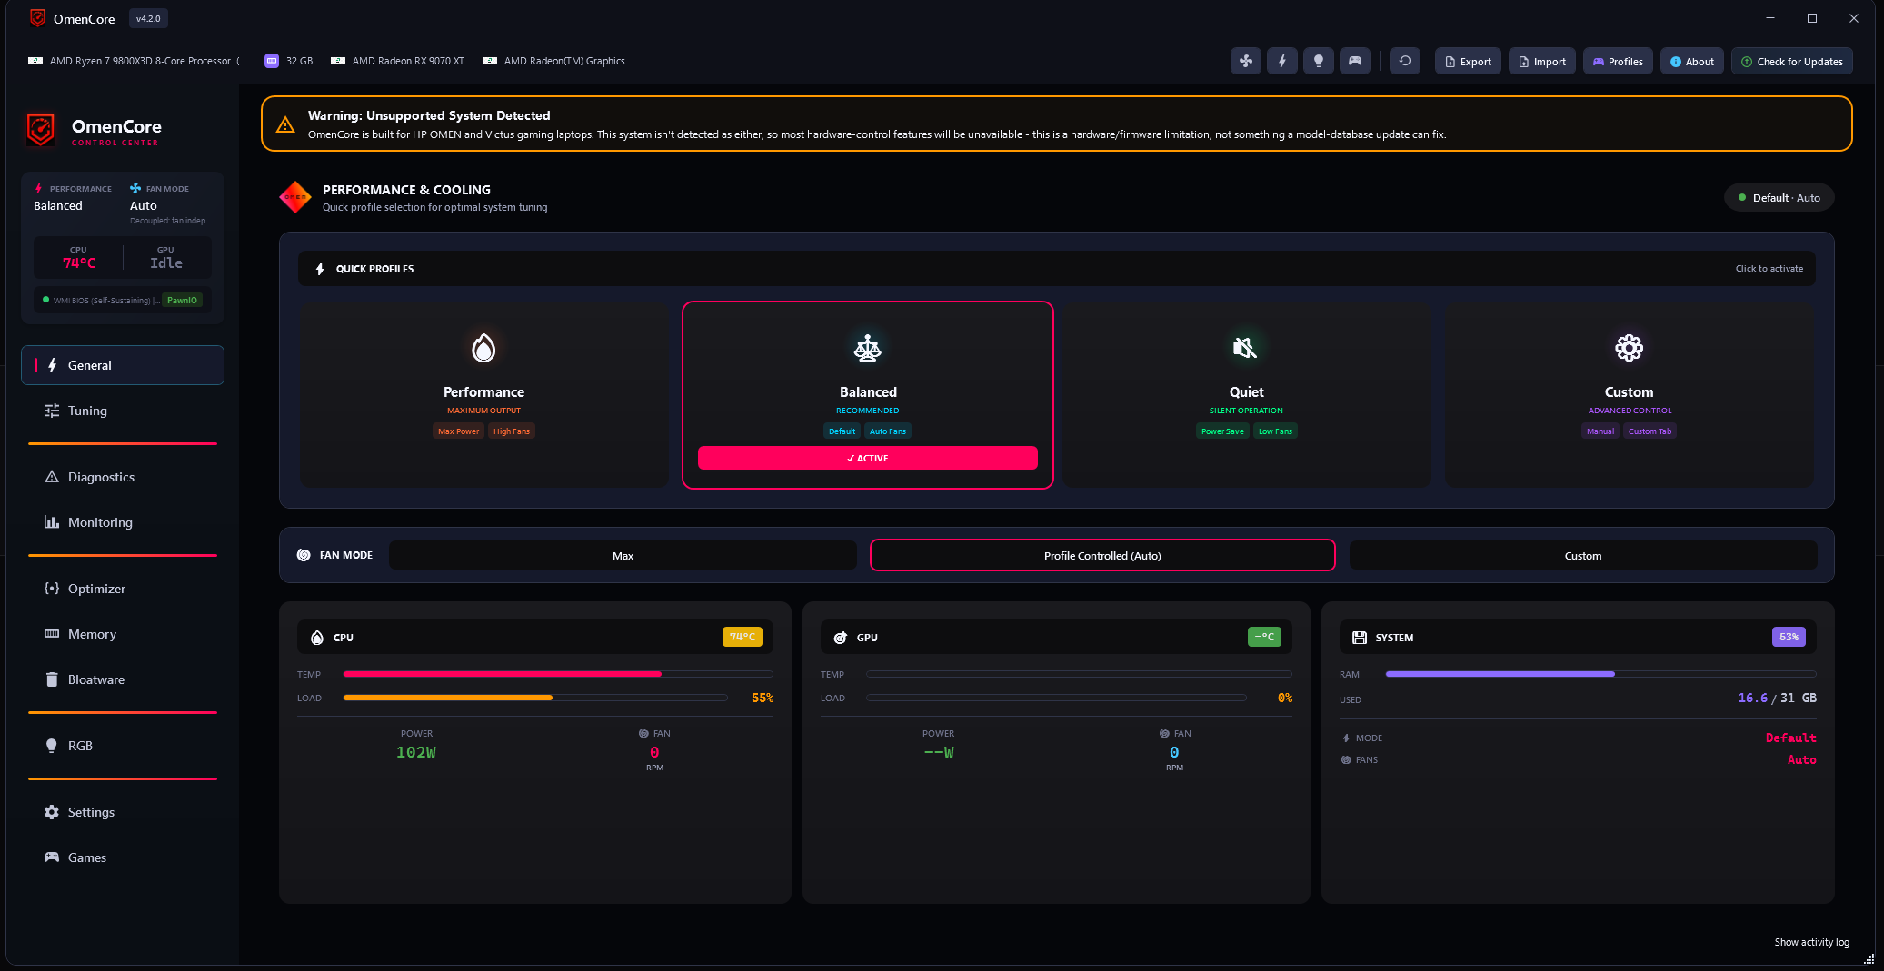This screenshot has width=1884, height=971.
Task: Switch to the Monitoring page
Action: tap(123, 522)
